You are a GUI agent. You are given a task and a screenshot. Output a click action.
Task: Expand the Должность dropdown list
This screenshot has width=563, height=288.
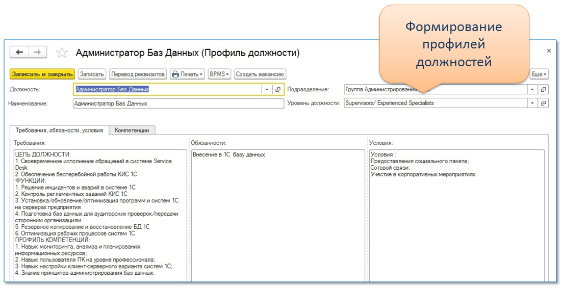267,89
